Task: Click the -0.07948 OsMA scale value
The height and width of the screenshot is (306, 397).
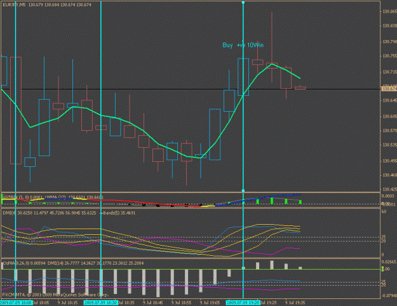Action: coord(389,296)
